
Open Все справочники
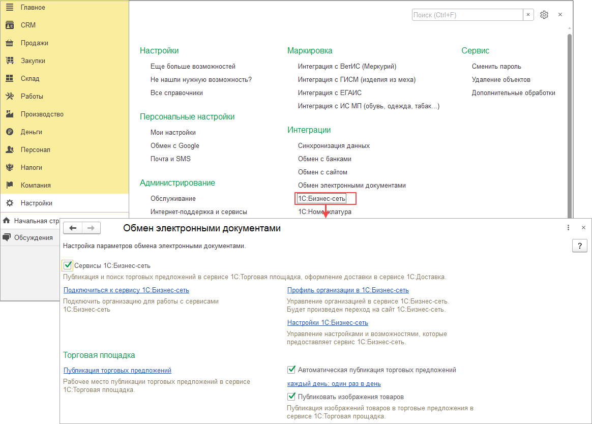(x=176, y=93)
